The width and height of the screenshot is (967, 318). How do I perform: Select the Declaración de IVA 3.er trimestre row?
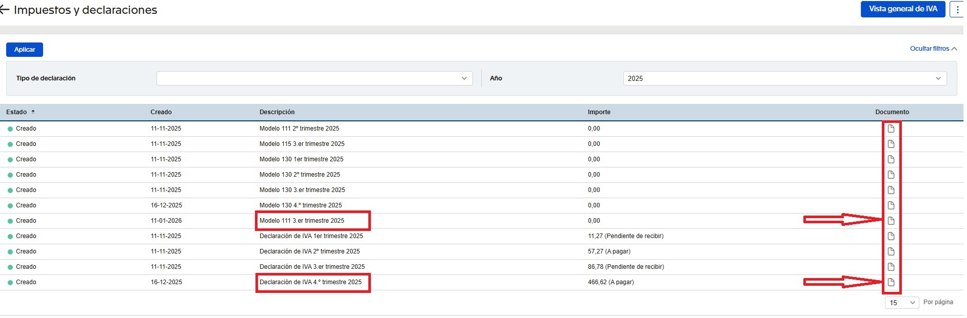pos(312,267)
